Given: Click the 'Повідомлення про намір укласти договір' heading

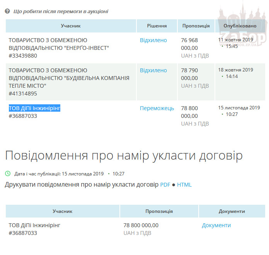Looking at the screenshot, I should point(124,156).
